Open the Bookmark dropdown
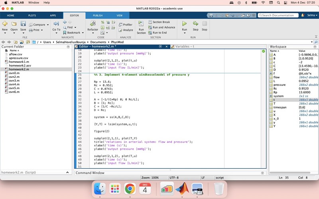Viewport: 319px width, 199px height. tap(82, 33)
